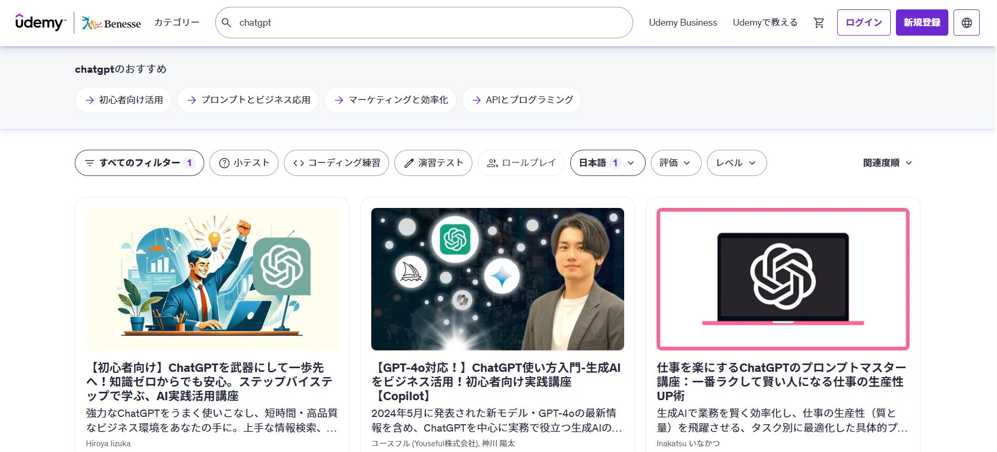Open course title 【初心者向け】ChatGPTを武器にして一歩先へ

(209, 382)
